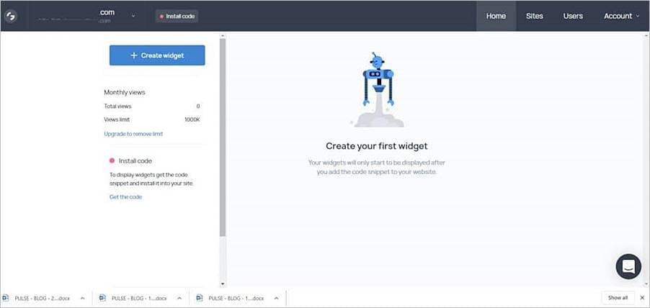Click the Install code sidebar heading

135,160
